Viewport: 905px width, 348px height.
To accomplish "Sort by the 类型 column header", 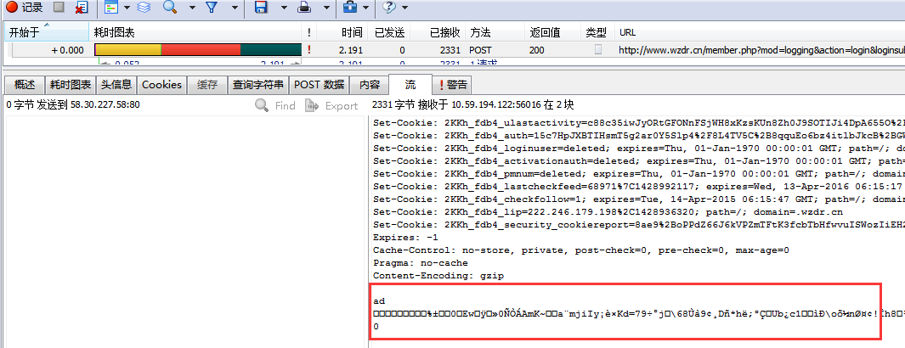I will point(597,32).
